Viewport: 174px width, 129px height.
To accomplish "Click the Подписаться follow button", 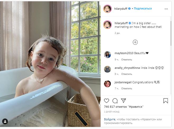I will [x=143, y=8].
